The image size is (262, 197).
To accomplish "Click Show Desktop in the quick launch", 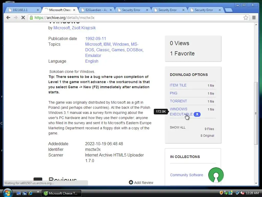I will click(x=18, y=193).
